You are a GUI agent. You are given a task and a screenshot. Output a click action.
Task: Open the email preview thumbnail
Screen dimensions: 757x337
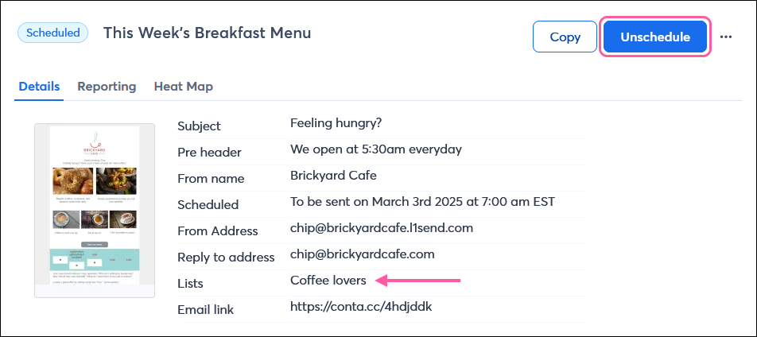click(x=95, y=211)
